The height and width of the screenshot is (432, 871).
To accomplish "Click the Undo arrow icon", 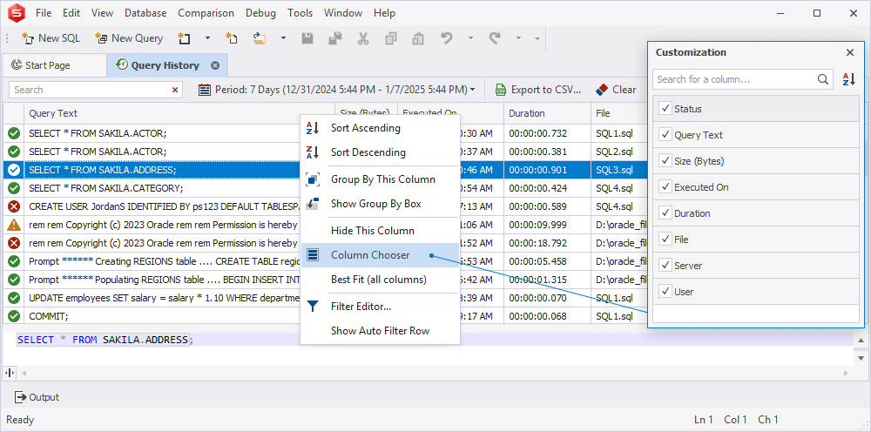I will [x=447, y=38].
